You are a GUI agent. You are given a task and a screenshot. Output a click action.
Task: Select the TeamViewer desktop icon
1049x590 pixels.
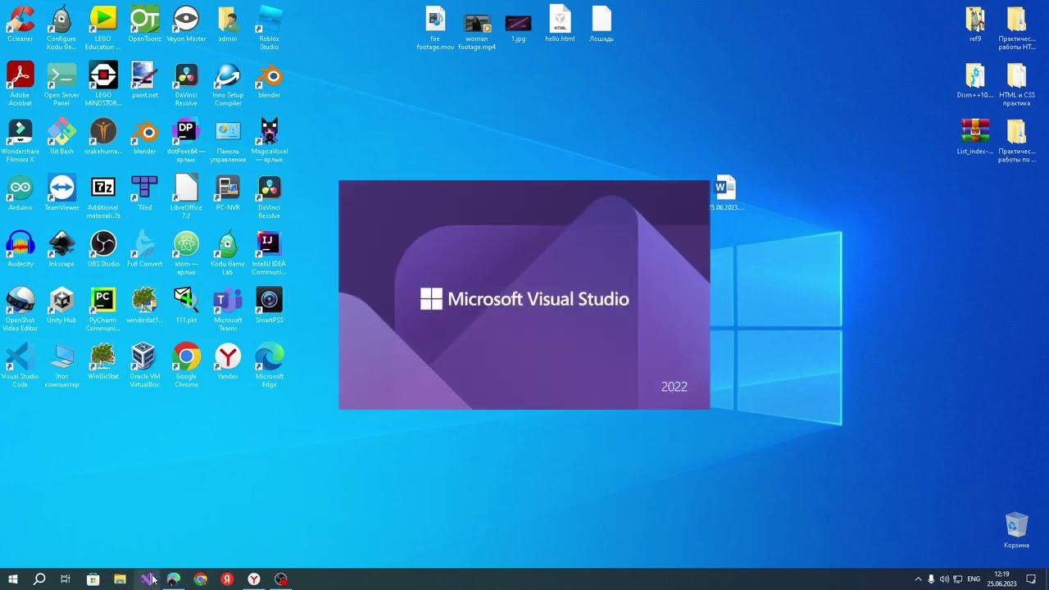pyautogui.click(x=61, y=193)
